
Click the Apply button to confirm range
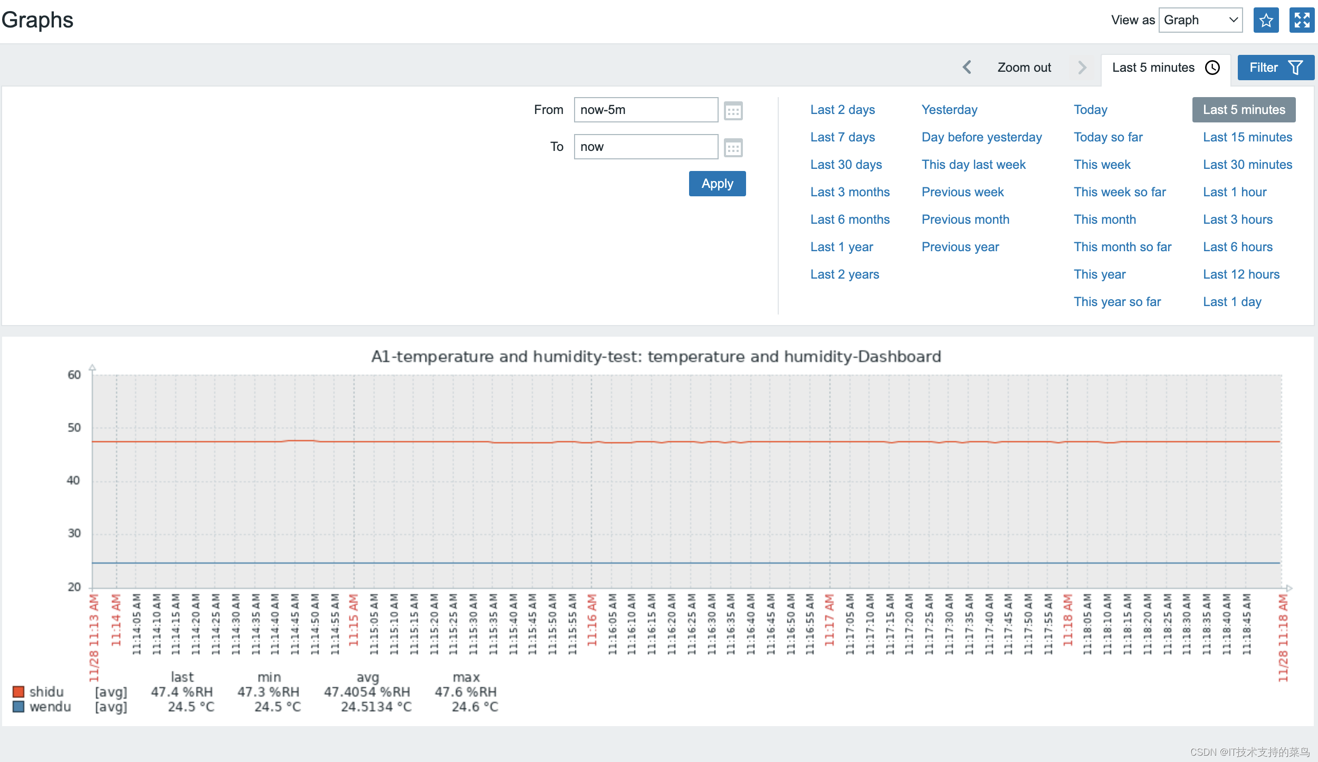pyautogui.click(x=717, y=183)
